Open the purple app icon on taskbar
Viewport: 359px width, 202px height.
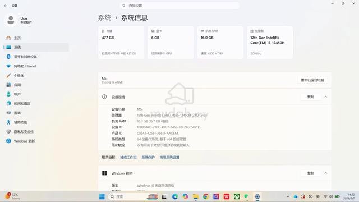pyautogui.click(x=216, y=196)
